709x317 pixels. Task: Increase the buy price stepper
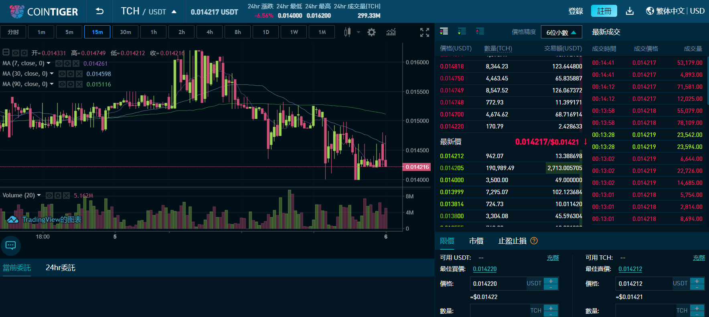click(x=551, y=281)
